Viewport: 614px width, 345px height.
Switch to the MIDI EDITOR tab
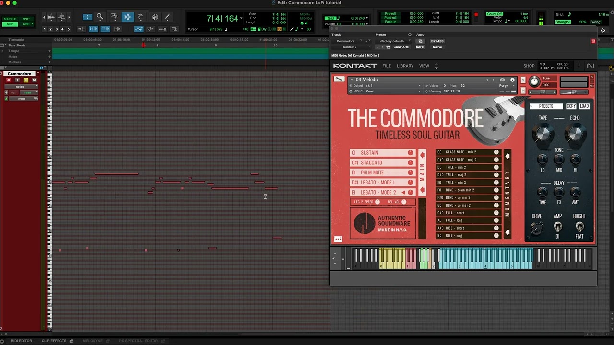[x=21, y=341]
